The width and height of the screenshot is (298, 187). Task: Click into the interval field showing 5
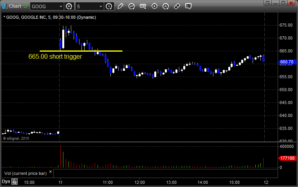(87, 6)
